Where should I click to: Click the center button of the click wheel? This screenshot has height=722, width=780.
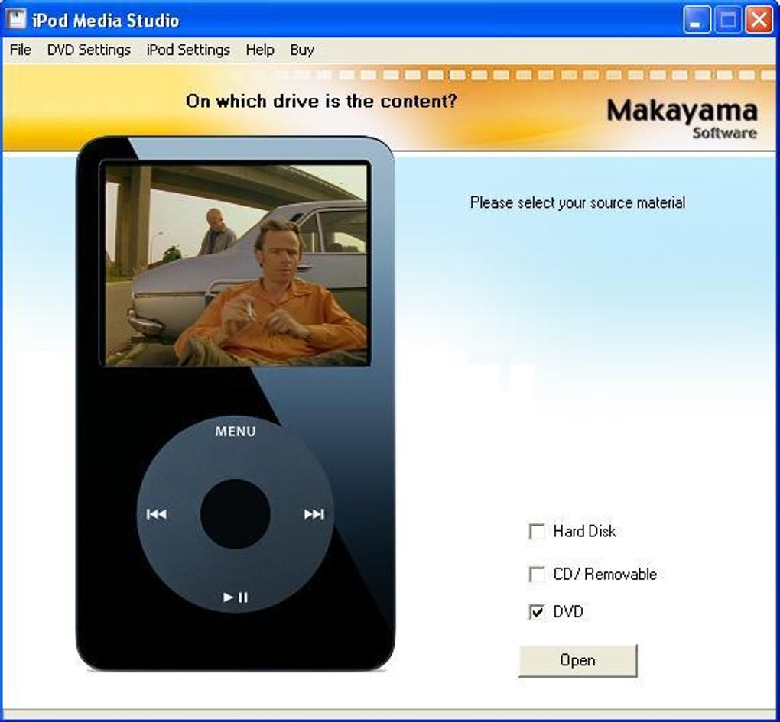point(235,513)
